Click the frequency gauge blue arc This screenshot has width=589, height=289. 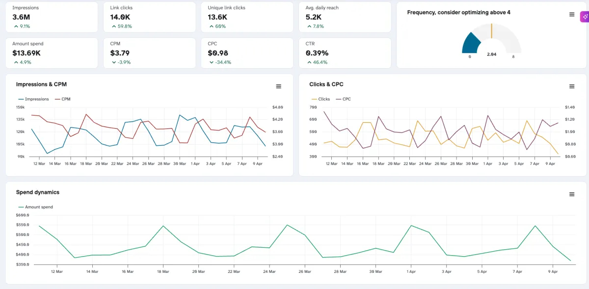pos(470,44)
